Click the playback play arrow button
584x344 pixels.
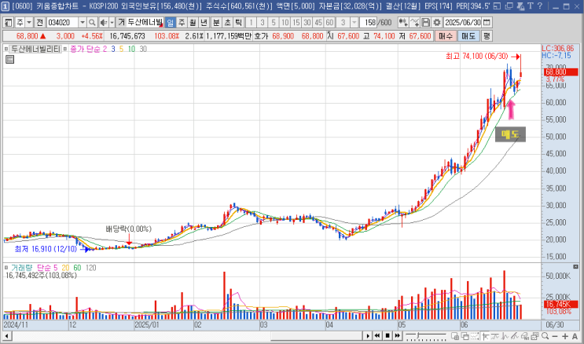pyautogui.click(x=368, y=336)
